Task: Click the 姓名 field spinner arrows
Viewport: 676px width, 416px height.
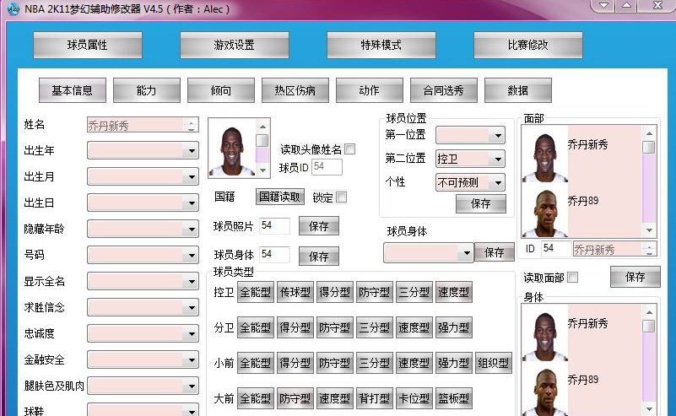Action: [x=192, y=125]
